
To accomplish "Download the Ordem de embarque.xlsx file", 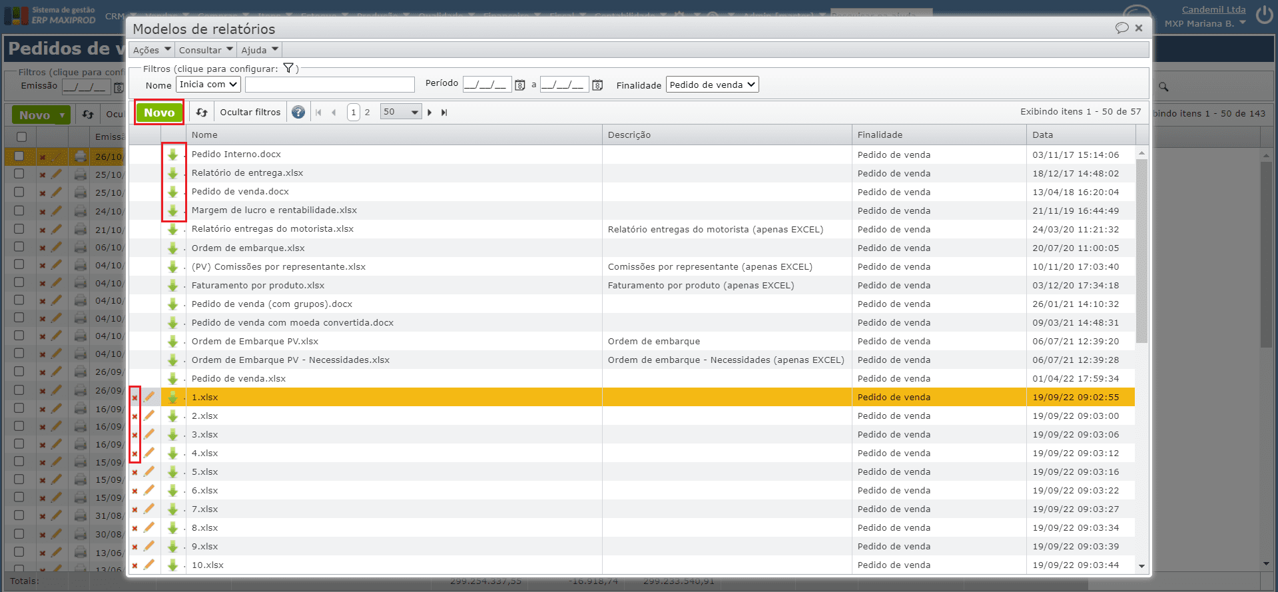I will pyautogui.click(x=172, y=248).
